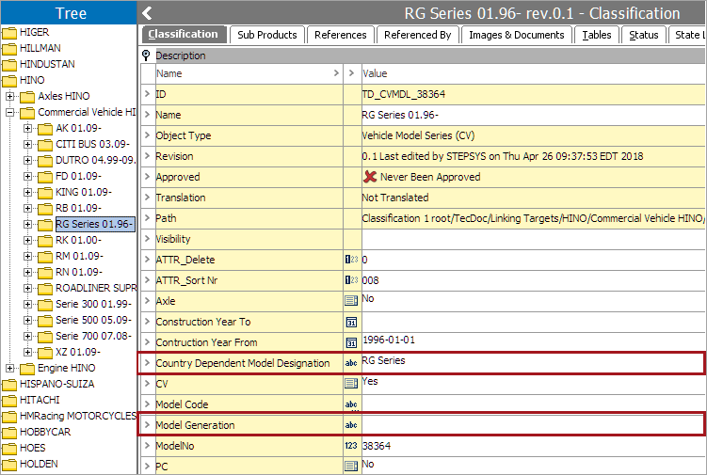Click the list icon in the Axle row
This screenshot has height=475, width=707.
point(351,301)
